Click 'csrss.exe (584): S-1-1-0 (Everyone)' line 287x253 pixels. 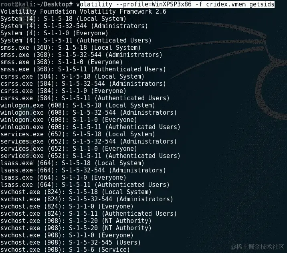(63, 91)
